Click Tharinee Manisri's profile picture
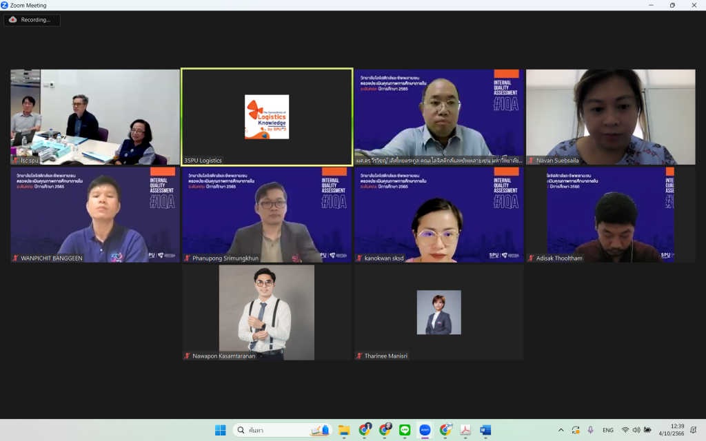706x441 pixels. [x=439, y=312]
